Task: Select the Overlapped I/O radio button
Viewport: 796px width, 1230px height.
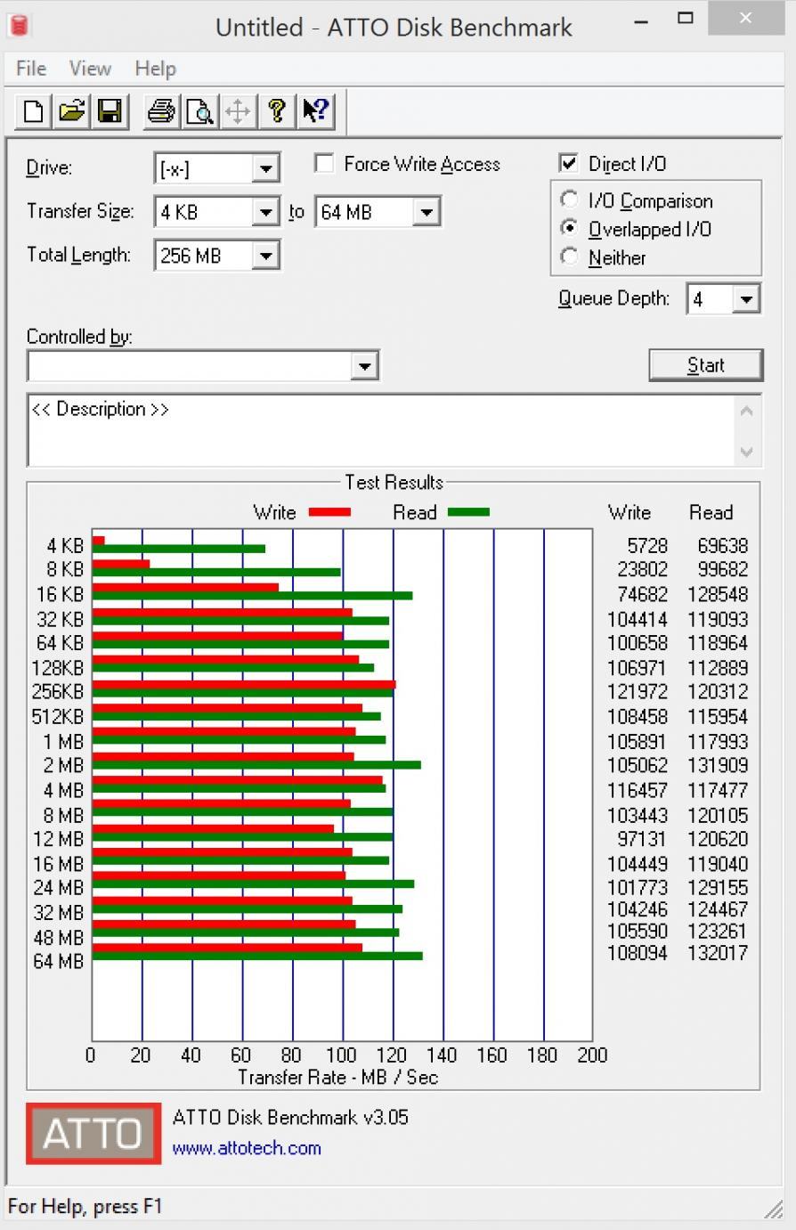Action: [569, 228]
